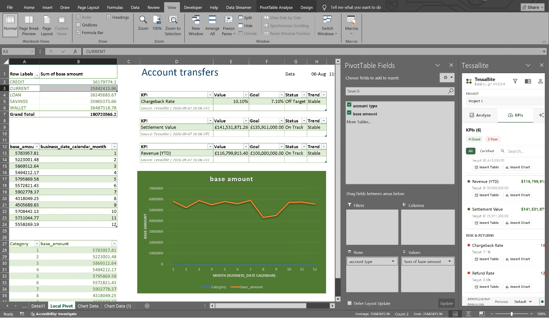Image resolution: width=549 pixels, height=318 pixels.
Task: Click the Share button
Action: click(x=533, y=7)
